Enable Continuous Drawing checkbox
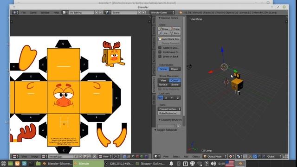Viewport: 297px width, 167px height. pyautogui.click(x=160, y=52)
